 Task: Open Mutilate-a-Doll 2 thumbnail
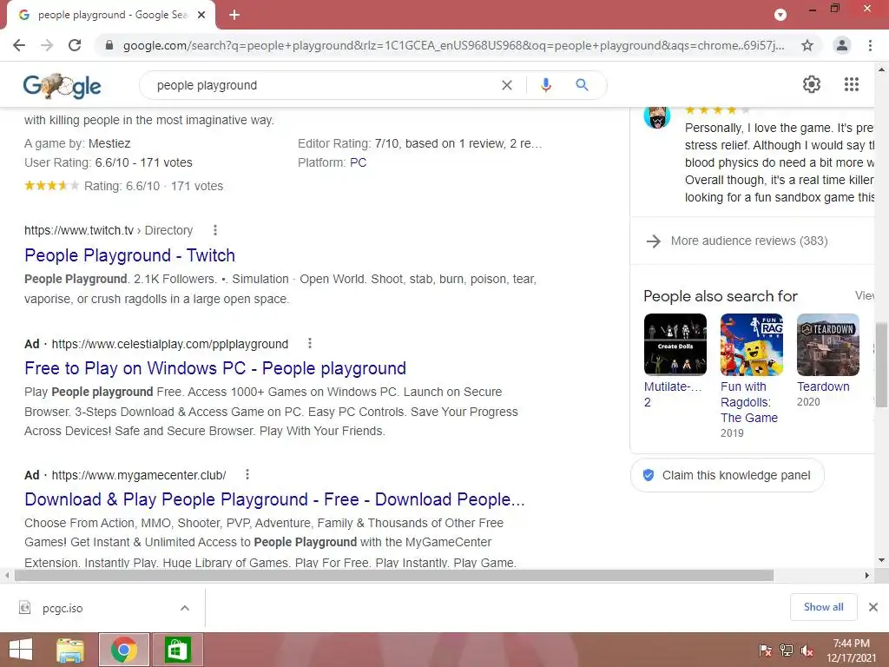click(x=675, y=344)
